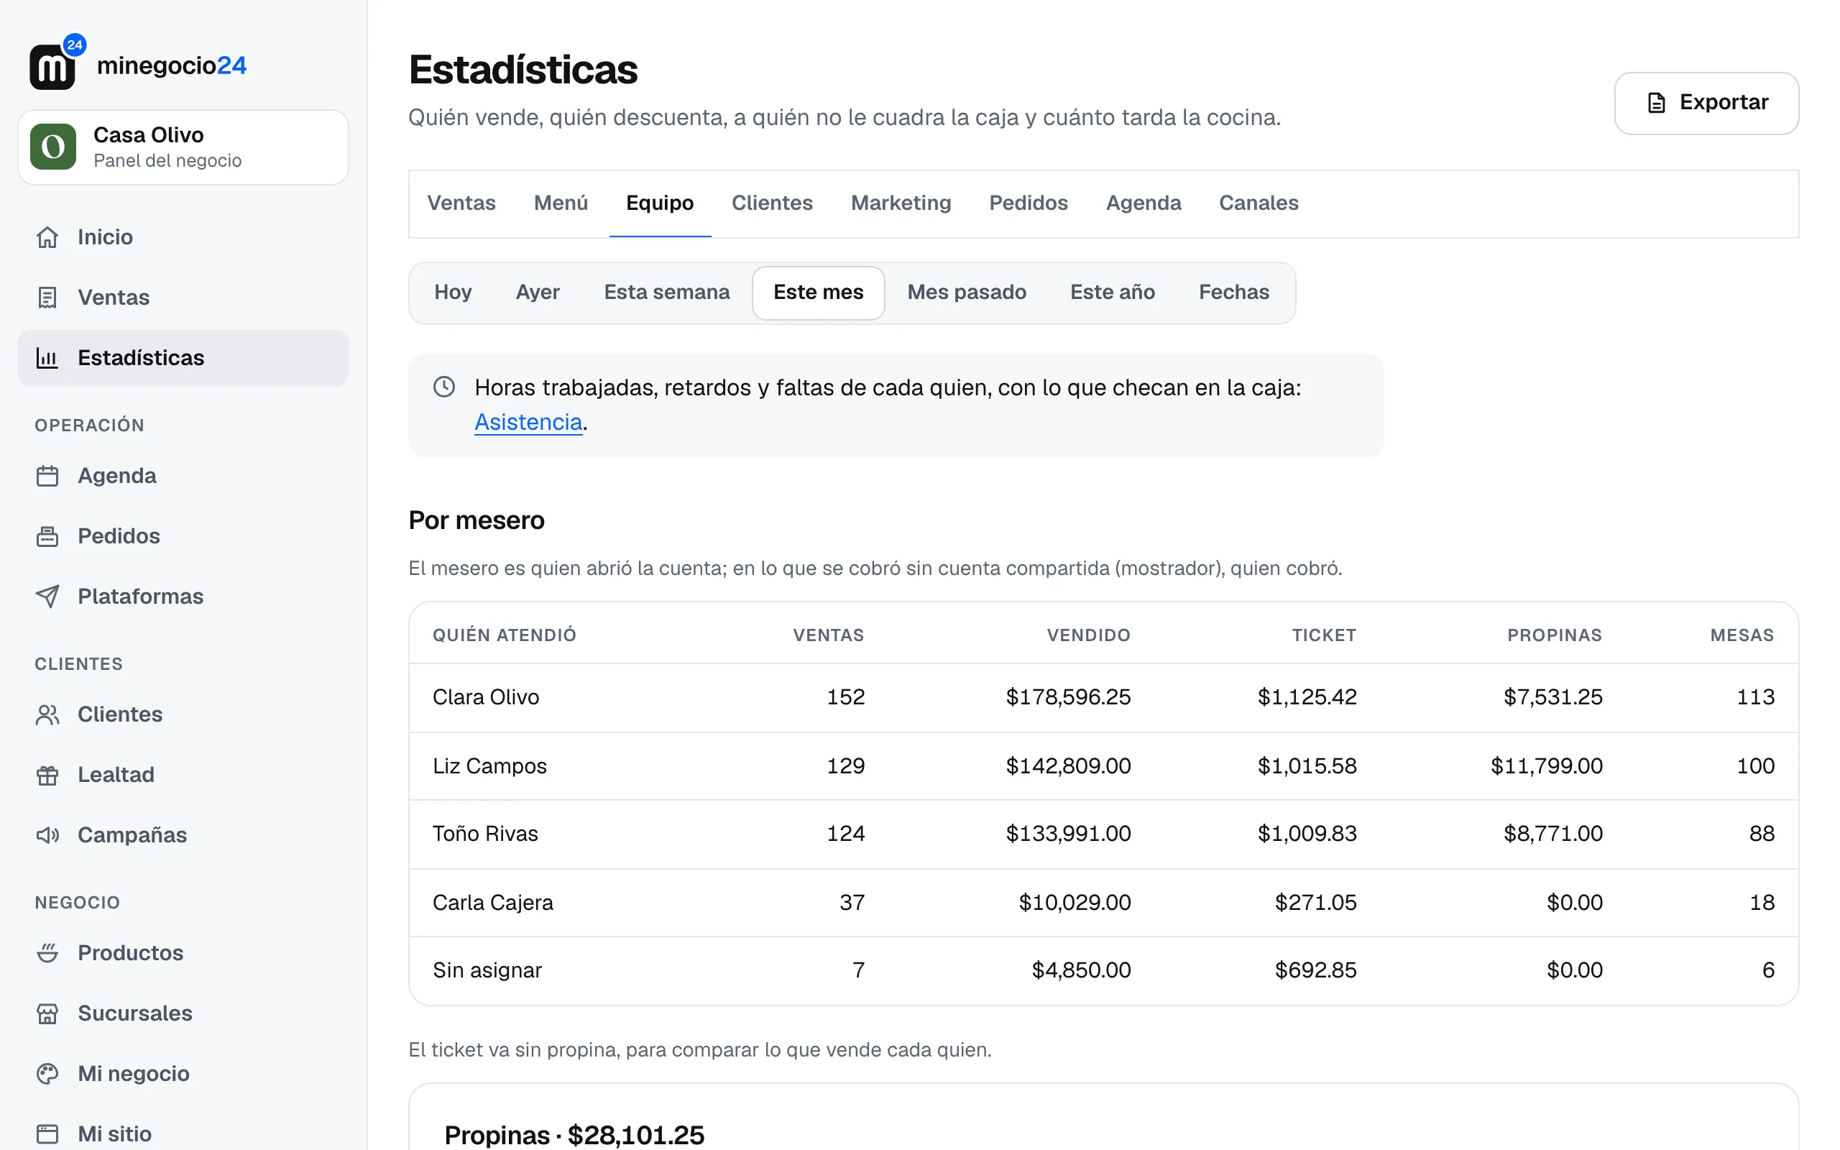This screenshot has height=1150, width=1840.
Task: Click the Exportar button
Action: click(1706, 103)
